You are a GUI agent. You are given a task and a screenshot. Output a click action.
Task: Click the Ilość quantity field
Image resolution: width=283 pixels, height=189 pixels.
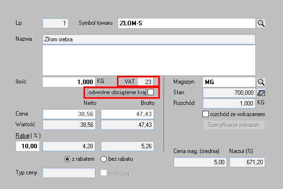pos(69,82)
